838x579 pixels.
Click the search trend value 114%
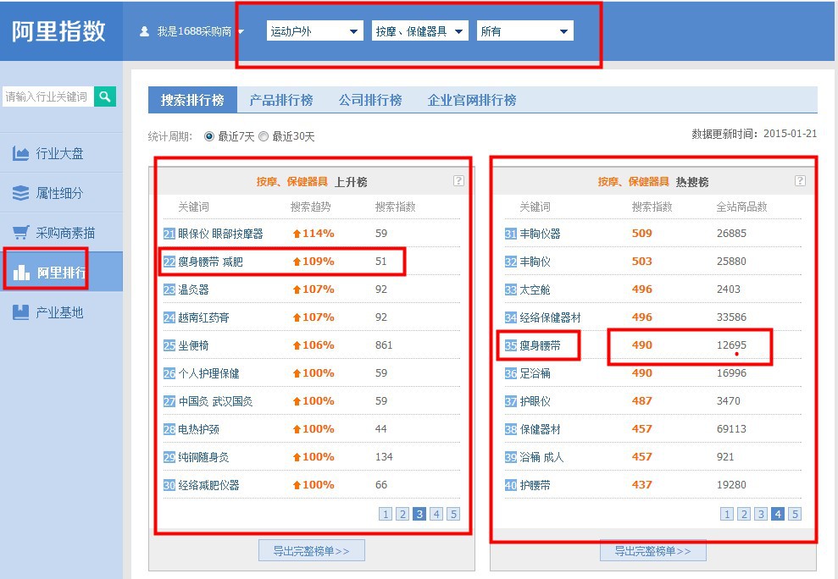tap(314, 234)
